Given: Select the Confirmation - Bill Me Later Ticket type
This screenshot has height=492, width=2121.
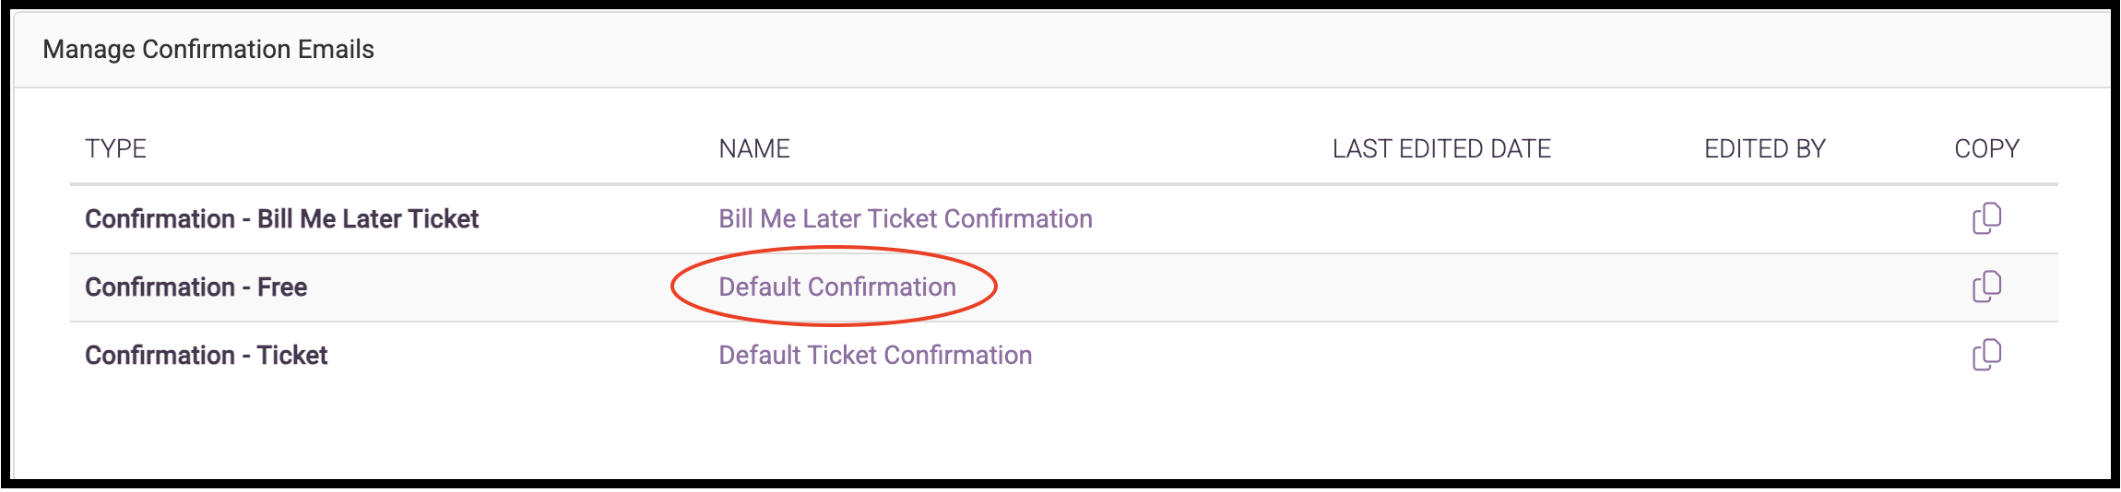Looking at the screenshot, I should coord(282,219).
